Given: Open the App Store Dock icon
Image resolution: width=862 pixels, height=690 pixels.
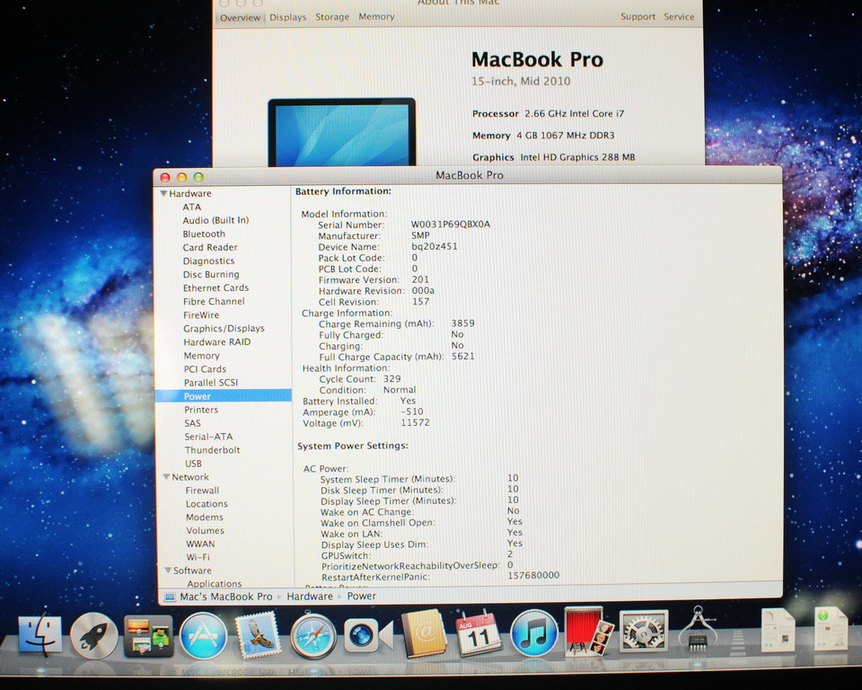Looking at the screenshot, I should (204, 637).
